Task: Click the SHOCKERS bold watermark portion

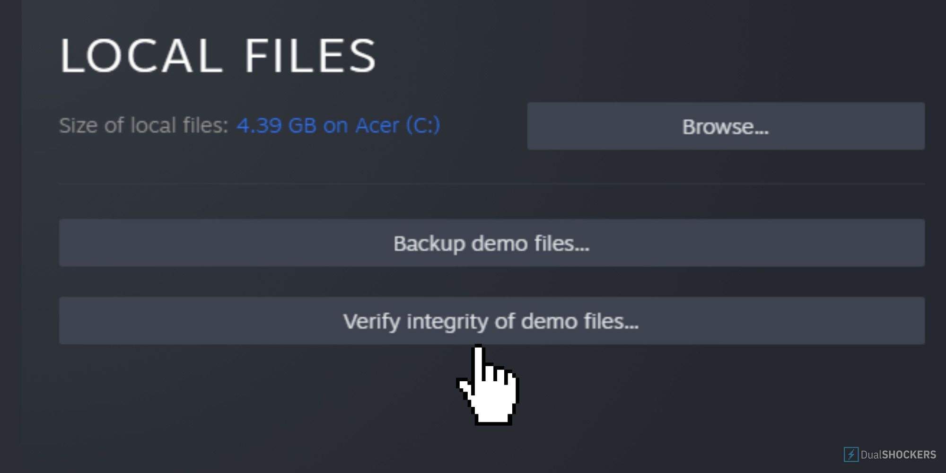Action: (909, 455)
